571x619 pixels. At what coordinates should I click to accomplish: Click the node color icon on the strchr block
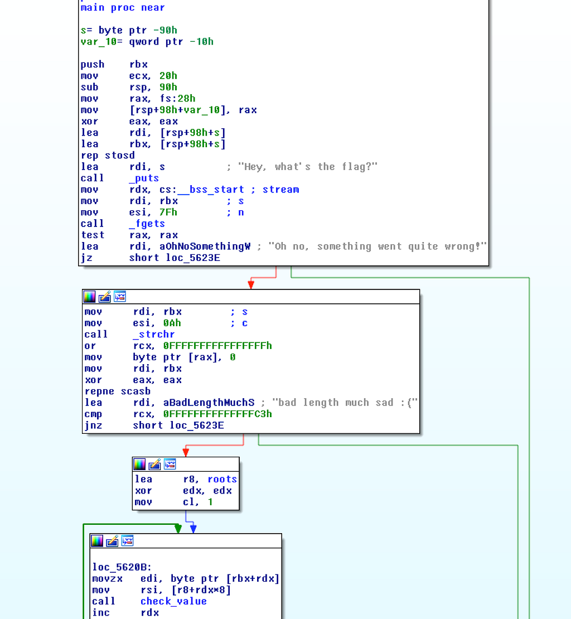pos(90,297)
